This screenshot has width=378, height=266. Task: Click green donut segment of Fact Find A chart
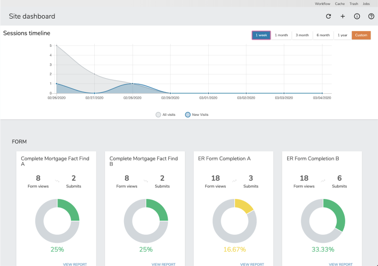coord(71,207)
